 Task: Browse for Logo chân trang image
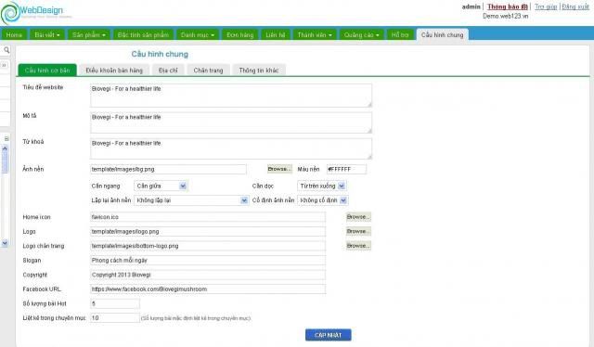tap(358, 246)
